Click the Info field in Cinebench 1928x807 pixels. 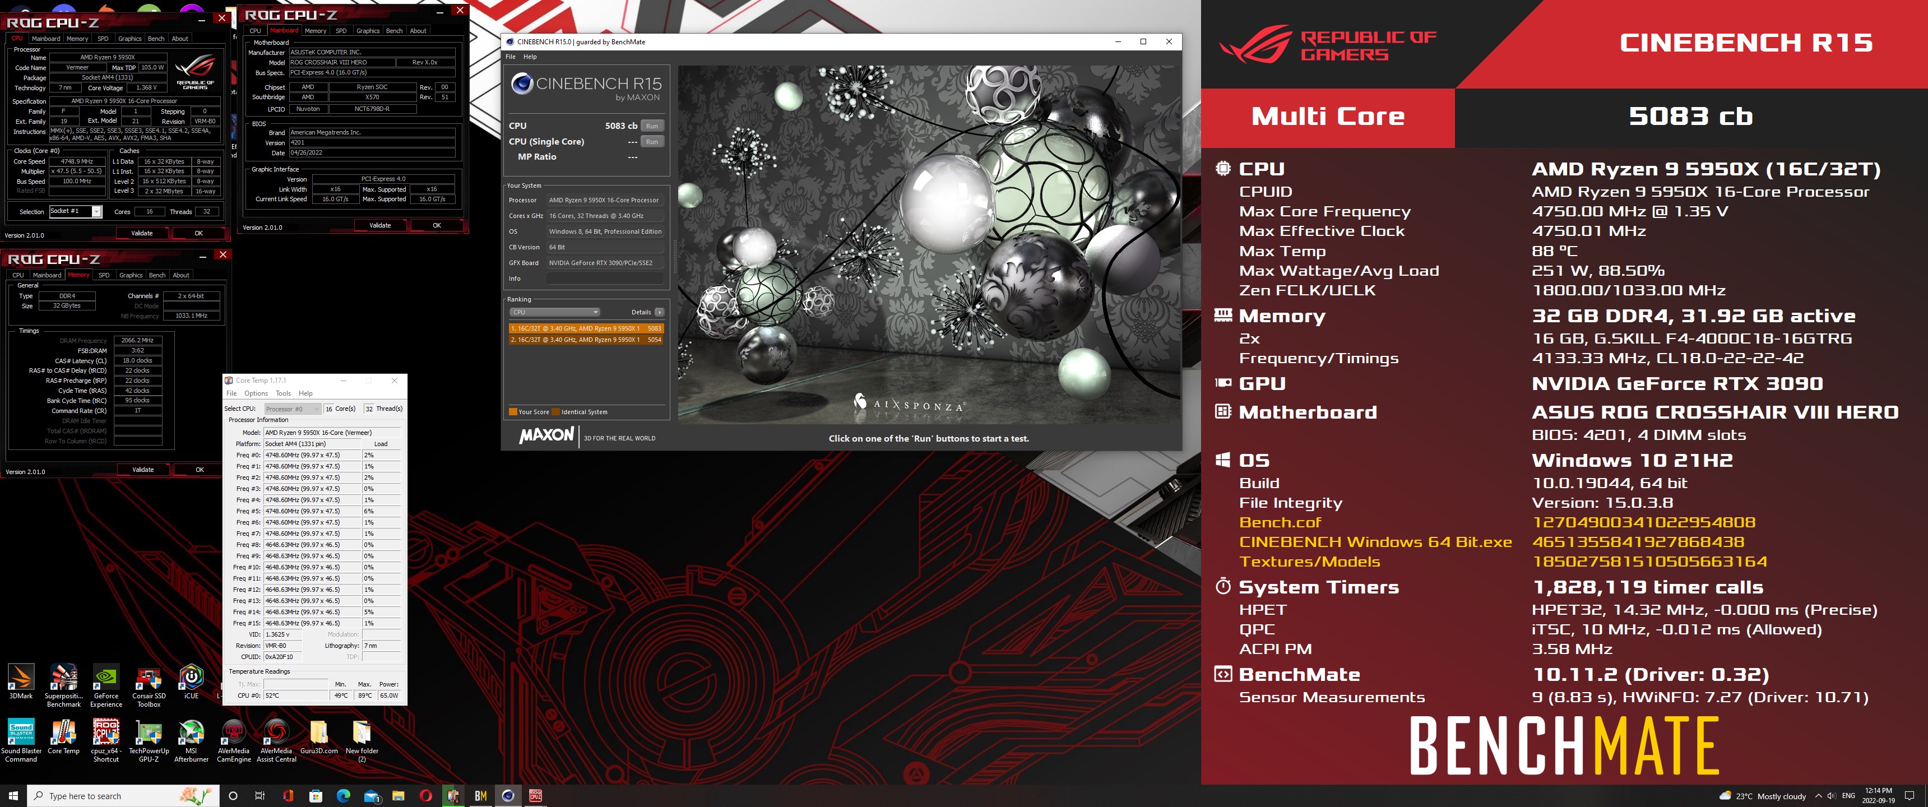(x=605, y=279)
